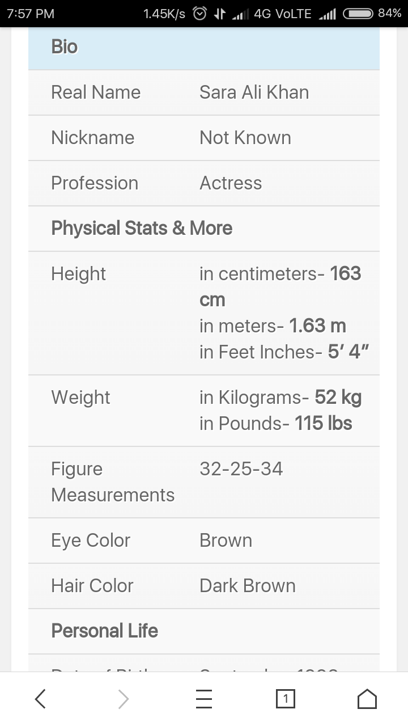Select the Physical Stats & More heading
The image size is (408, 726).
142,228
